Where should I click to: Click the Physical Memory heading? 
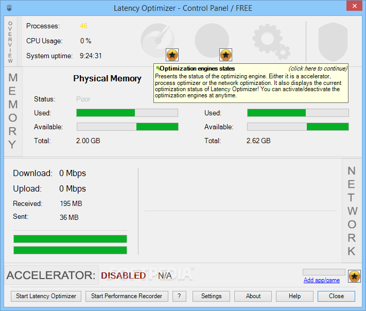[x=108, y=79]
